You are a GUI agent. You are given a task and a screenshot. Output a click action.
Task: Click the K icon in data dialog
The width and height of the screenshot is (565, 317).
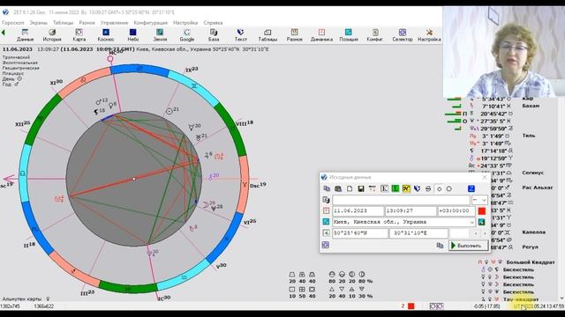point(384,188)
